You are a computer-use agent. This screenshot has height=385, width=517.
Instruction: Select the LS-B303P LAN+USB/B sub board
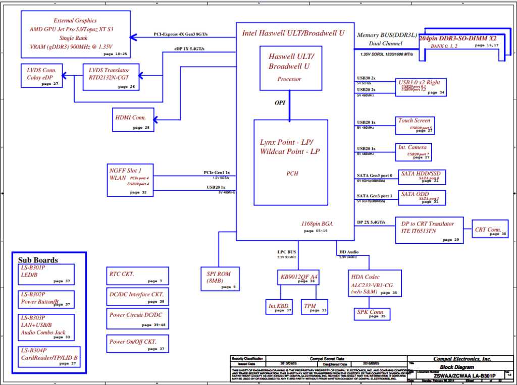click(46, 327)
